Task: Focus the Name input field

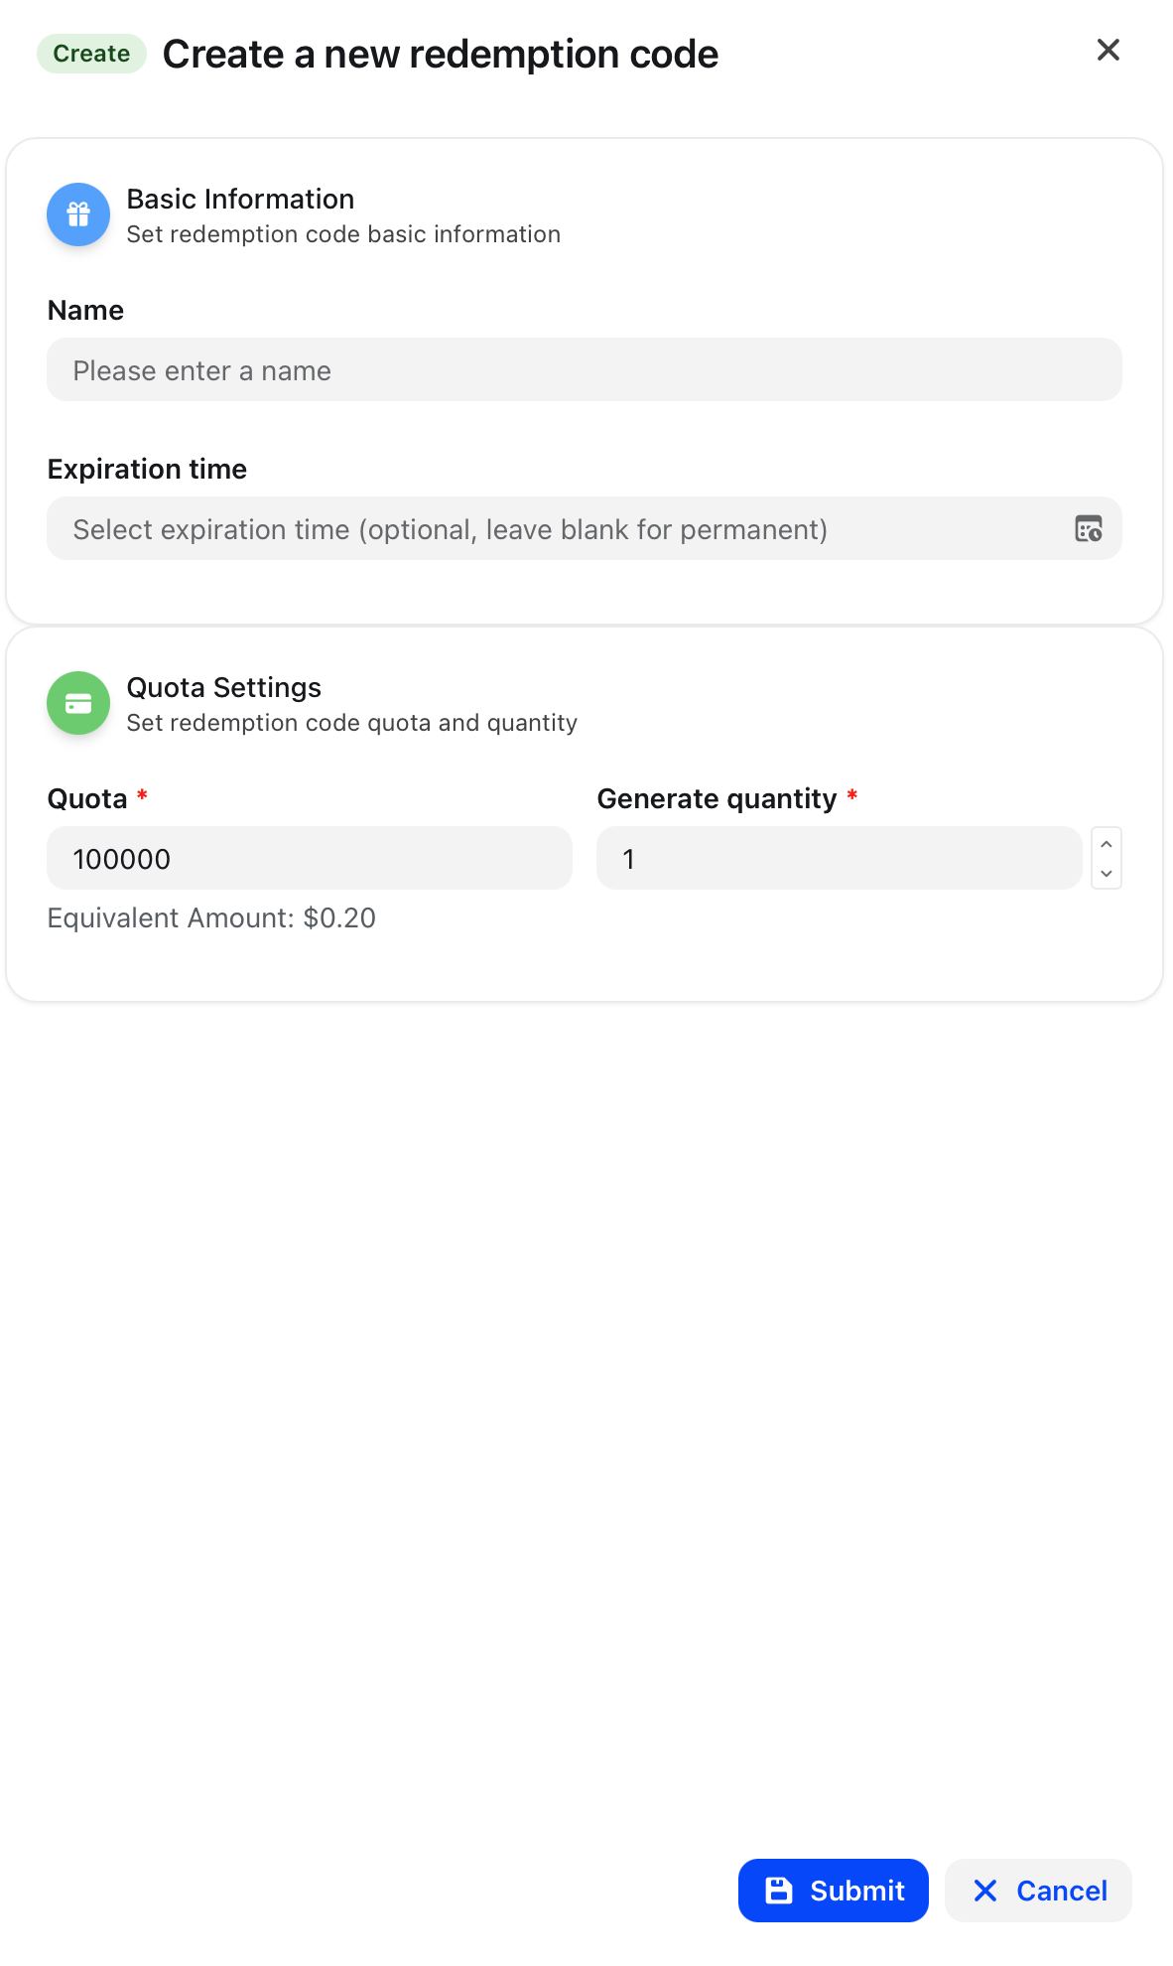Action: click(584, 369)
